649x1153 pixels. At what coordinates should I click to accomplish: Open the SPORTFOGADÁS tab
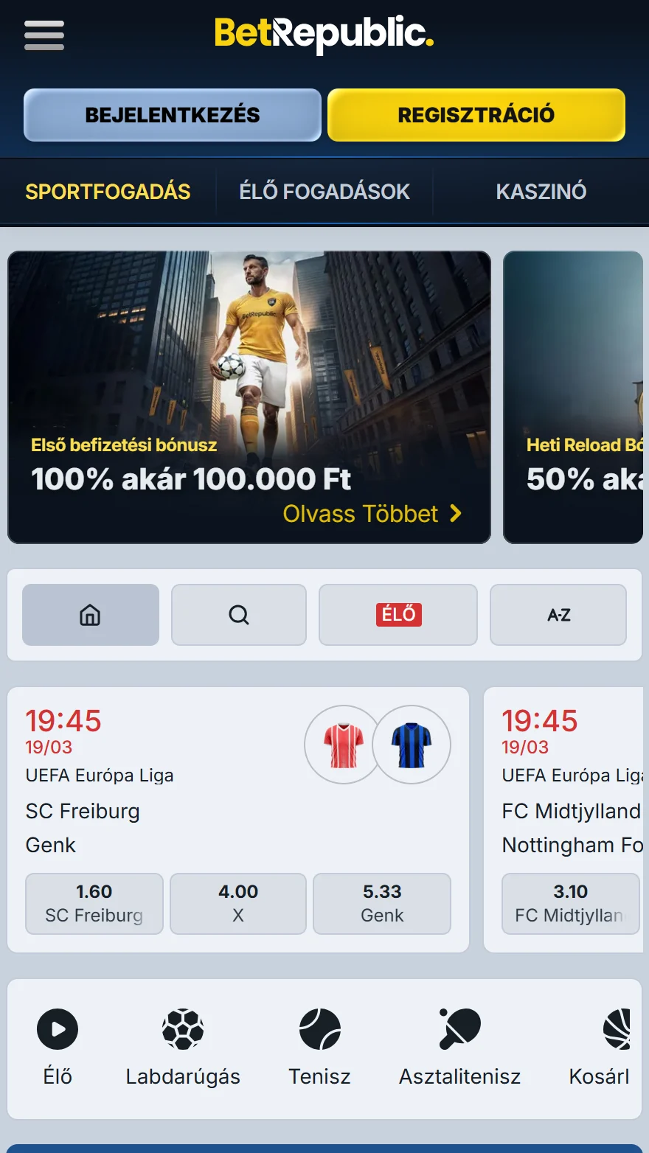[108, 192]
